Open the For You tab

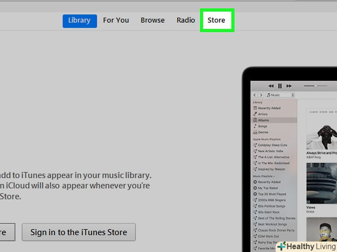tap(116, 20)
